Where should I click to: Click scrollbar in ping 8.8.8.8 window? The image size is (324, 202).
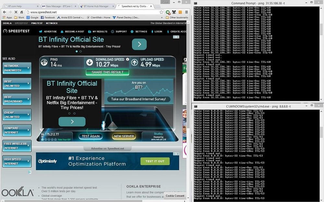[321, 132]
